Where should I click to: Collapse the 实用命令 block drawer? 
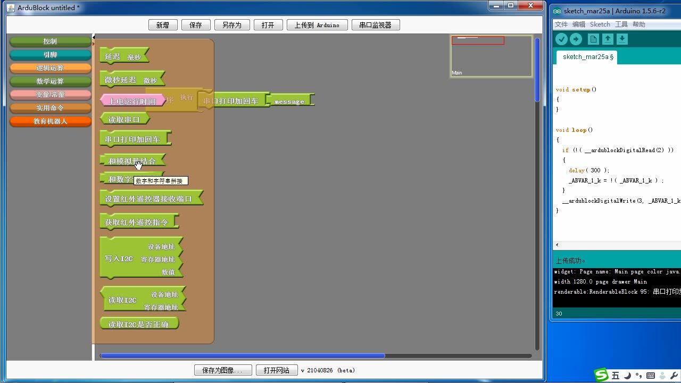pos(50,108)
